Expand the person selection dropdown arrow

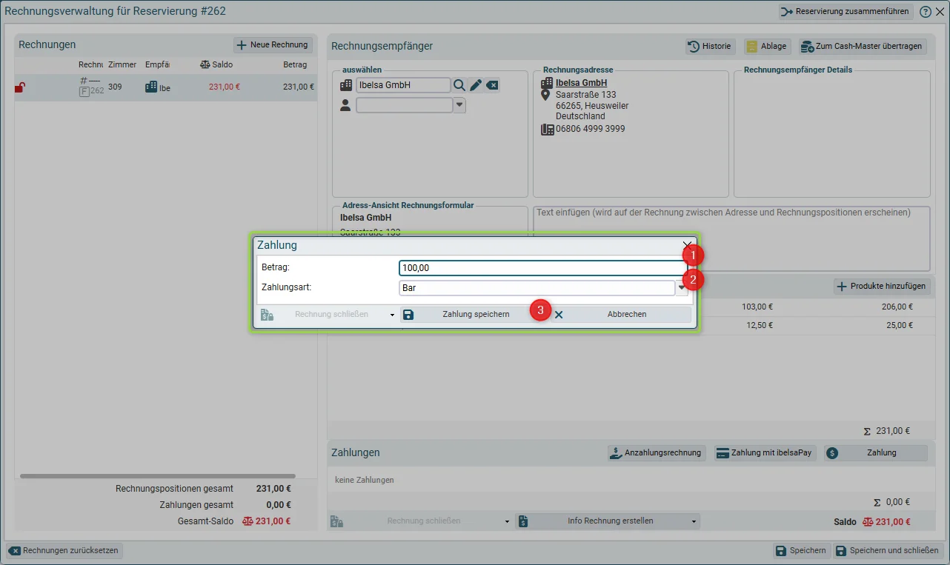coord(459,105)
